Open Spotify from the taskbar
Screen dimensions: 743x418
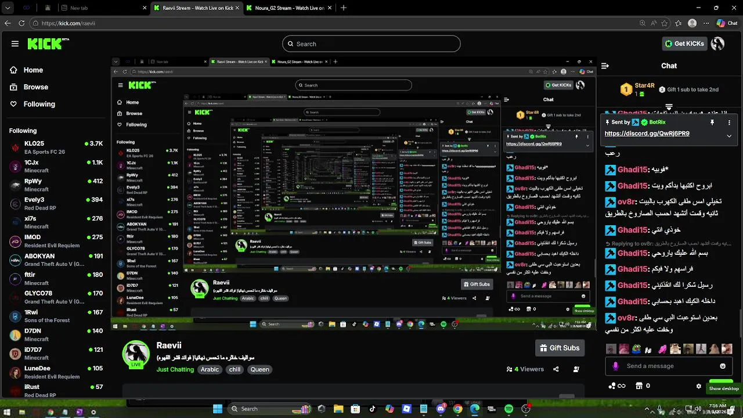[x=508, y=409]
